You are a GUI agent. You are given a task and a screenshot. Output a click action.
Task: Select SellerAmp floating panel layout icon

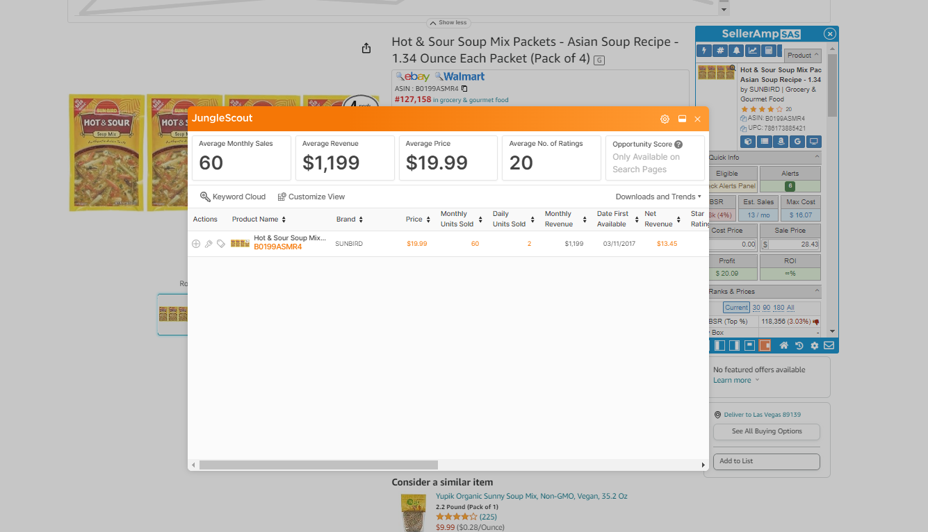[750, 345]
